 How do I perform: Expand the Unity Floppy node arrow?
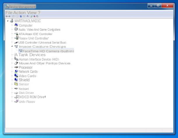pyautogui.click(x=12, y=101)
